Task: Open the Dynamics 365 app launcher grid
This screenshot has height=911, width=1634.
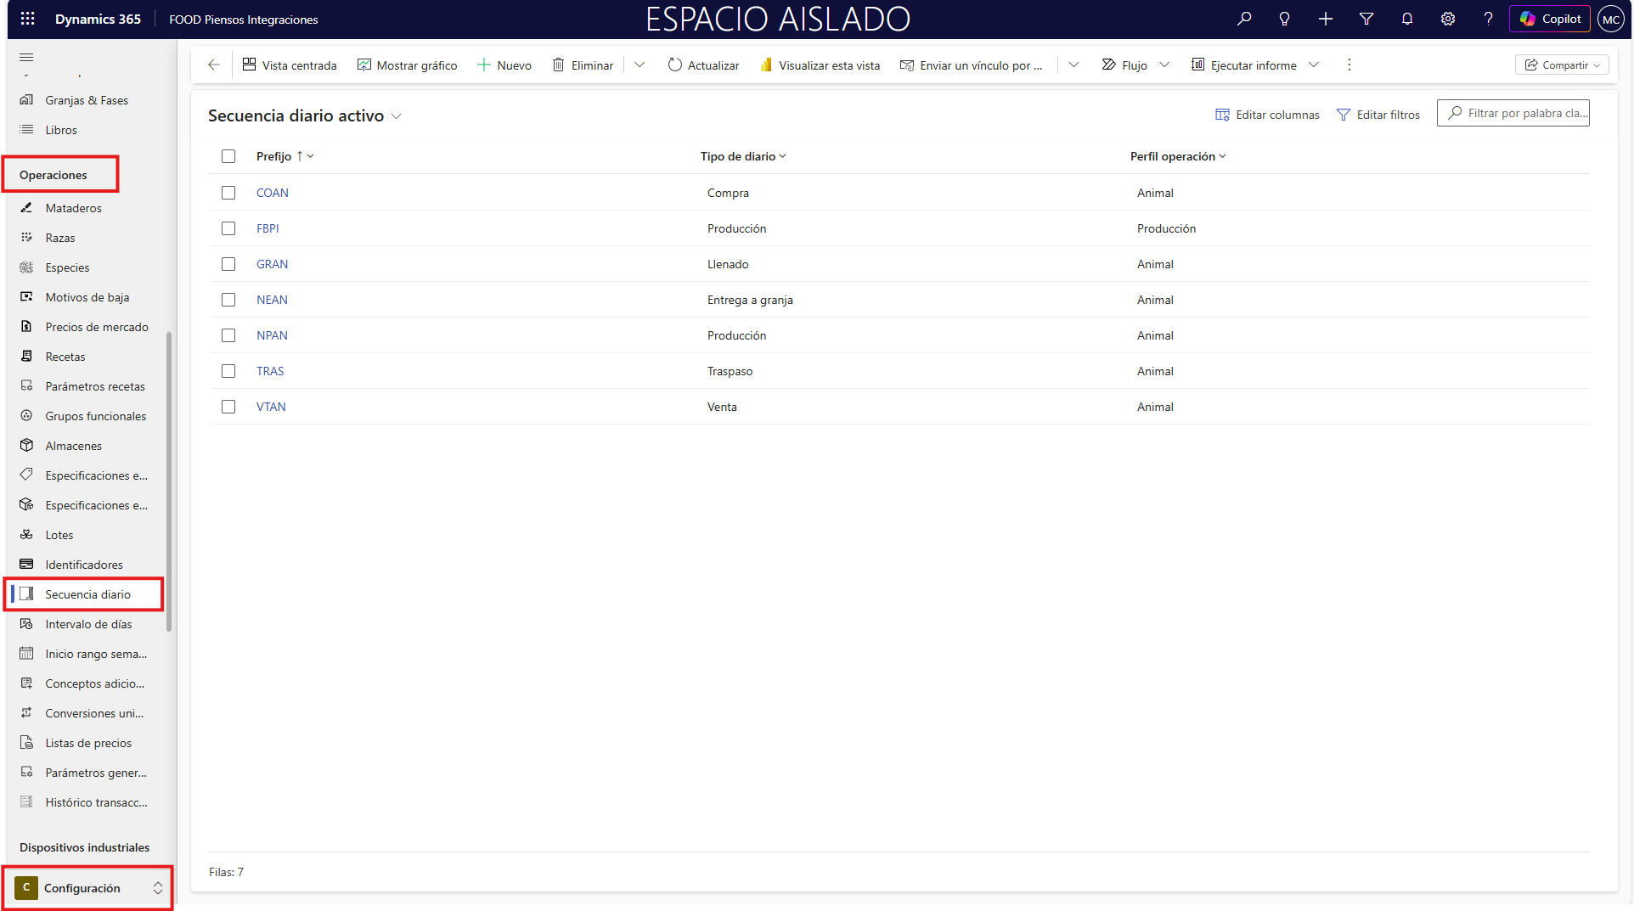Action: coord(28,19)
